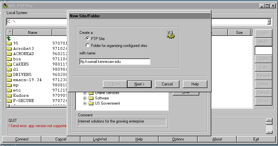This screenshot has width=278, height=146.
Task: Click the Exit button
Action: point(256,139)
